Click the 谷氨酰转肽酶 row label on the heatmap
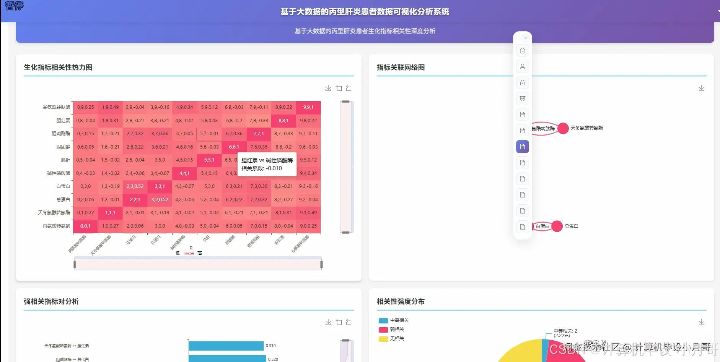 pyautogui.click(x=57, y=107)
